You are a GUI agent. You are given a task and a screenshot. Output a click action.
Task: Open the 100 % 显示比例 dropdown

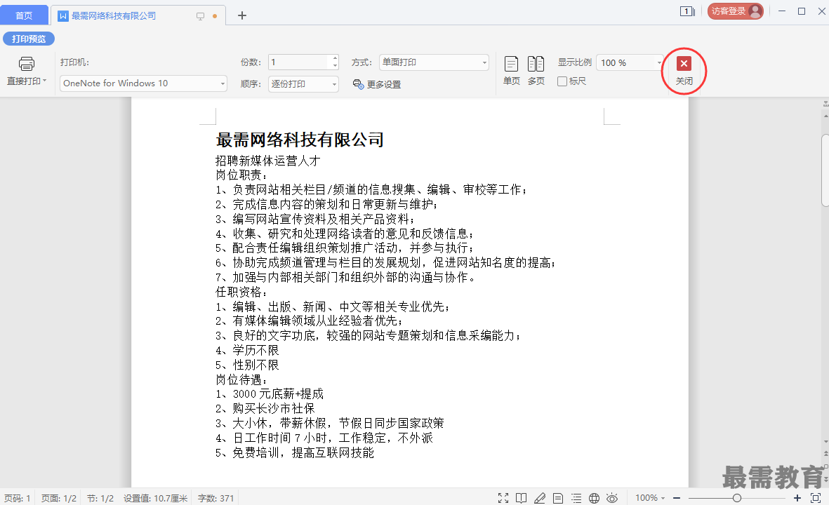coord(658,63)
